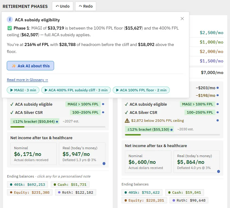Screen dimensions: 230x208
Task: Click 401k: $692,213 ending balance chip
Action: 27,185
